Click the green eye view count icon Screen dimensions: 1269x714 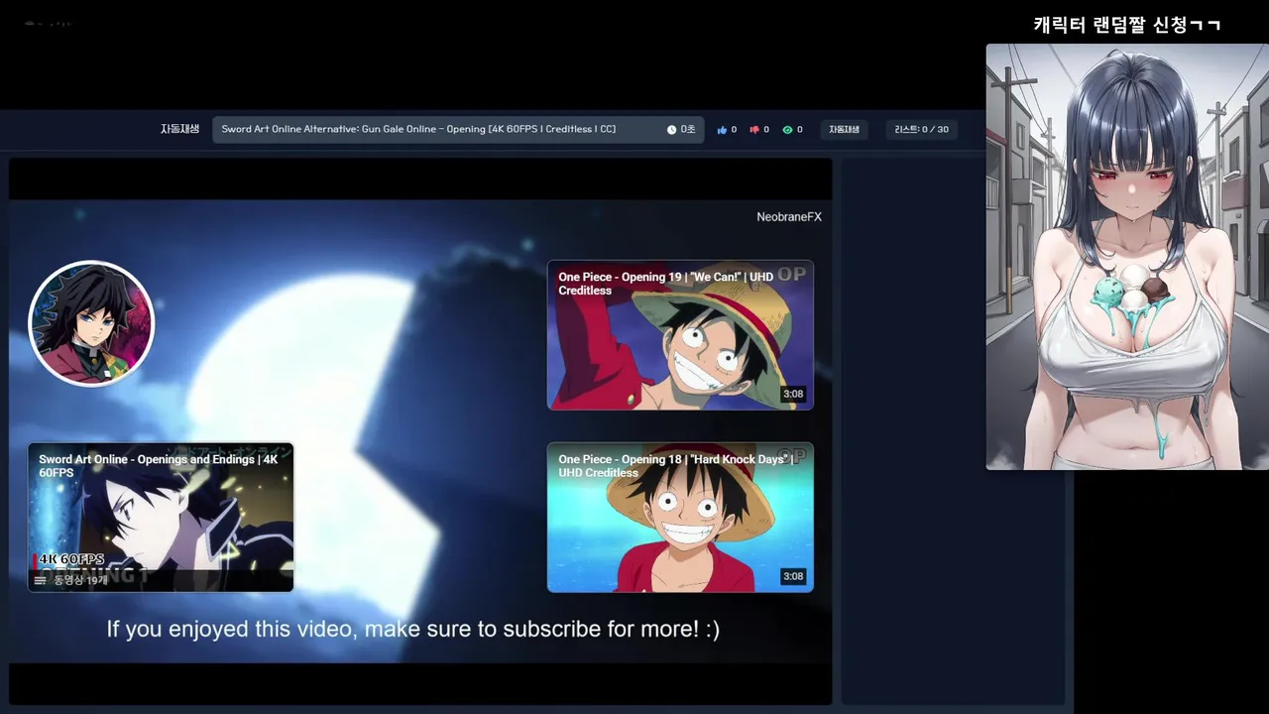coord(787,130)
